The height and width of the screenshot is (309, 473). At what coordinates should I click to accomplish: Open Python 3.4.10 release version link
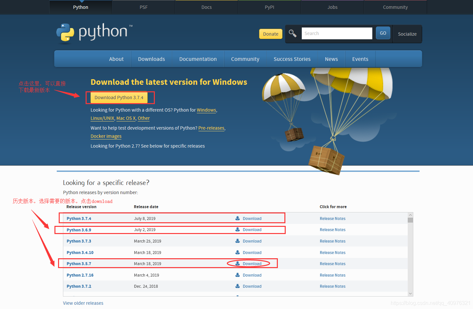point(80,253)
